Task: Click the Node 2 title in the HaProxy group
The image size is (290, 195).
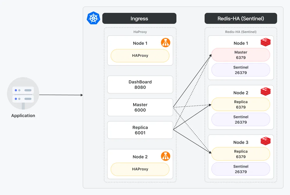Action: tap(140, 157)
